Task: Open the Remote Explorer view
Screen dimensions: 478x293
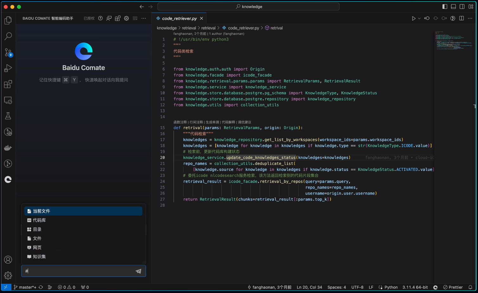Action: pyautogui.click(x=8, y=100)
